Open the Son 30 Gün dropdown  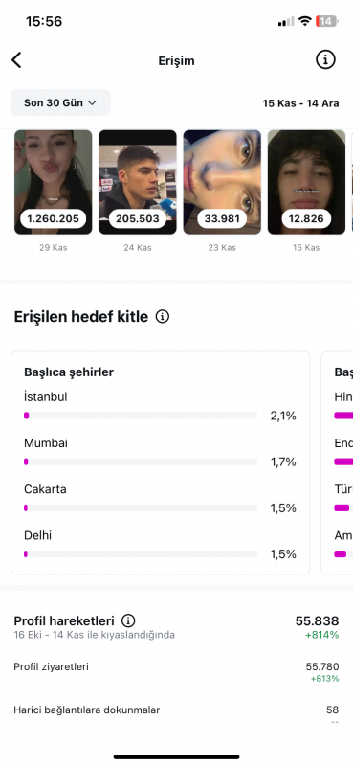[60, 102]
